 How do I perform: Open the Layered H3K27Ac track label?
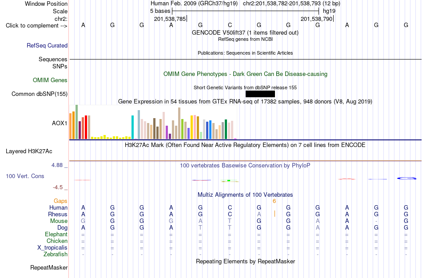click(29, 151)
